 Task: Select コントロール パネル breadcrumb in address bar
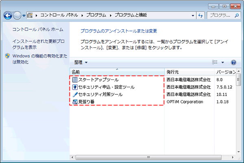click(59, 15)
